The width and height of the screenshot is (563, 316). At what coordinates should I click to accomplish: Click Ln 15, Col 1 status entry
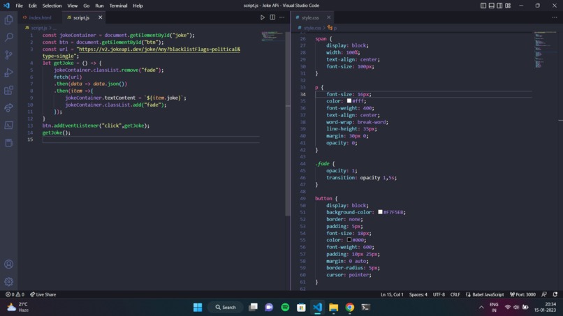pos(392,294)
